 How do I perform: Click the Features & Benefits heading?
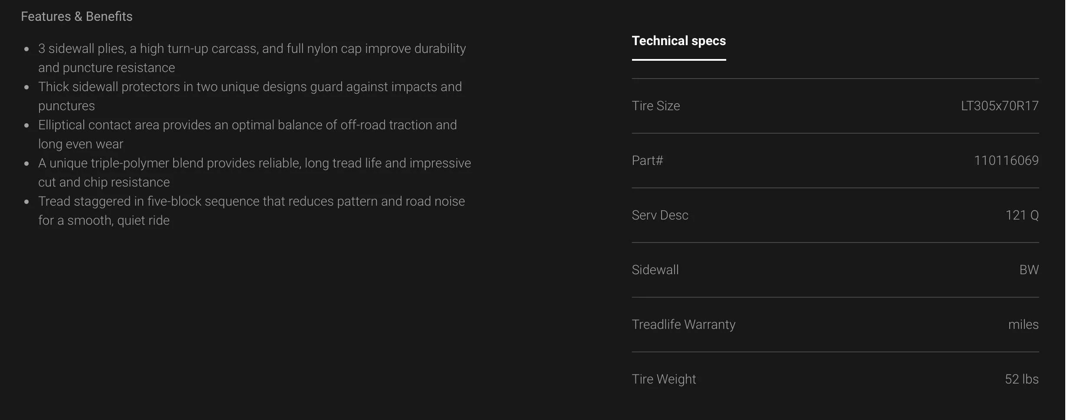76,16
